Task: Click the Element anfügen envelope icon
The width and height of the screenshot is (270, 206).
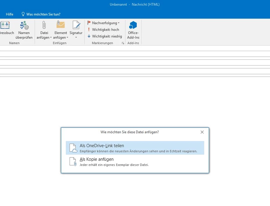Action: click(61, 24)
